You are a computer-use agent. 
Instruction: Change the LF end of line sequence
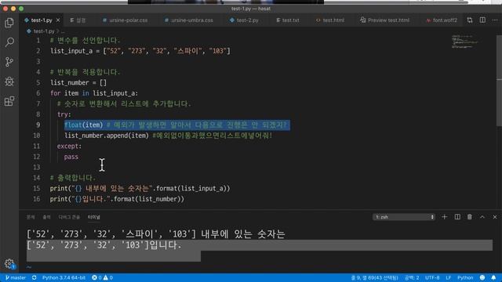point(448,277)
